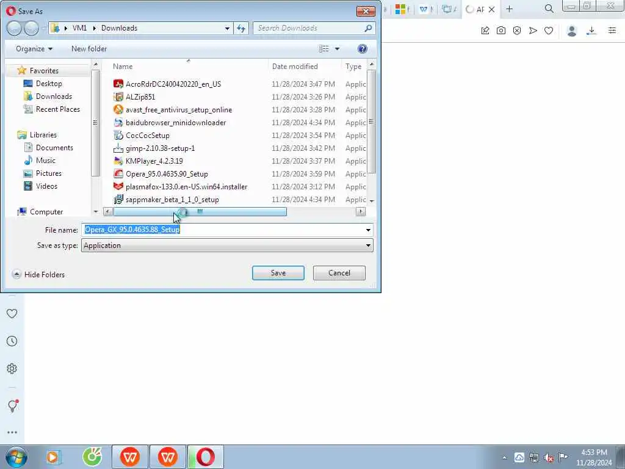Select file ALZip851
This screenshot has height=469, width=625.
point(140,97)
